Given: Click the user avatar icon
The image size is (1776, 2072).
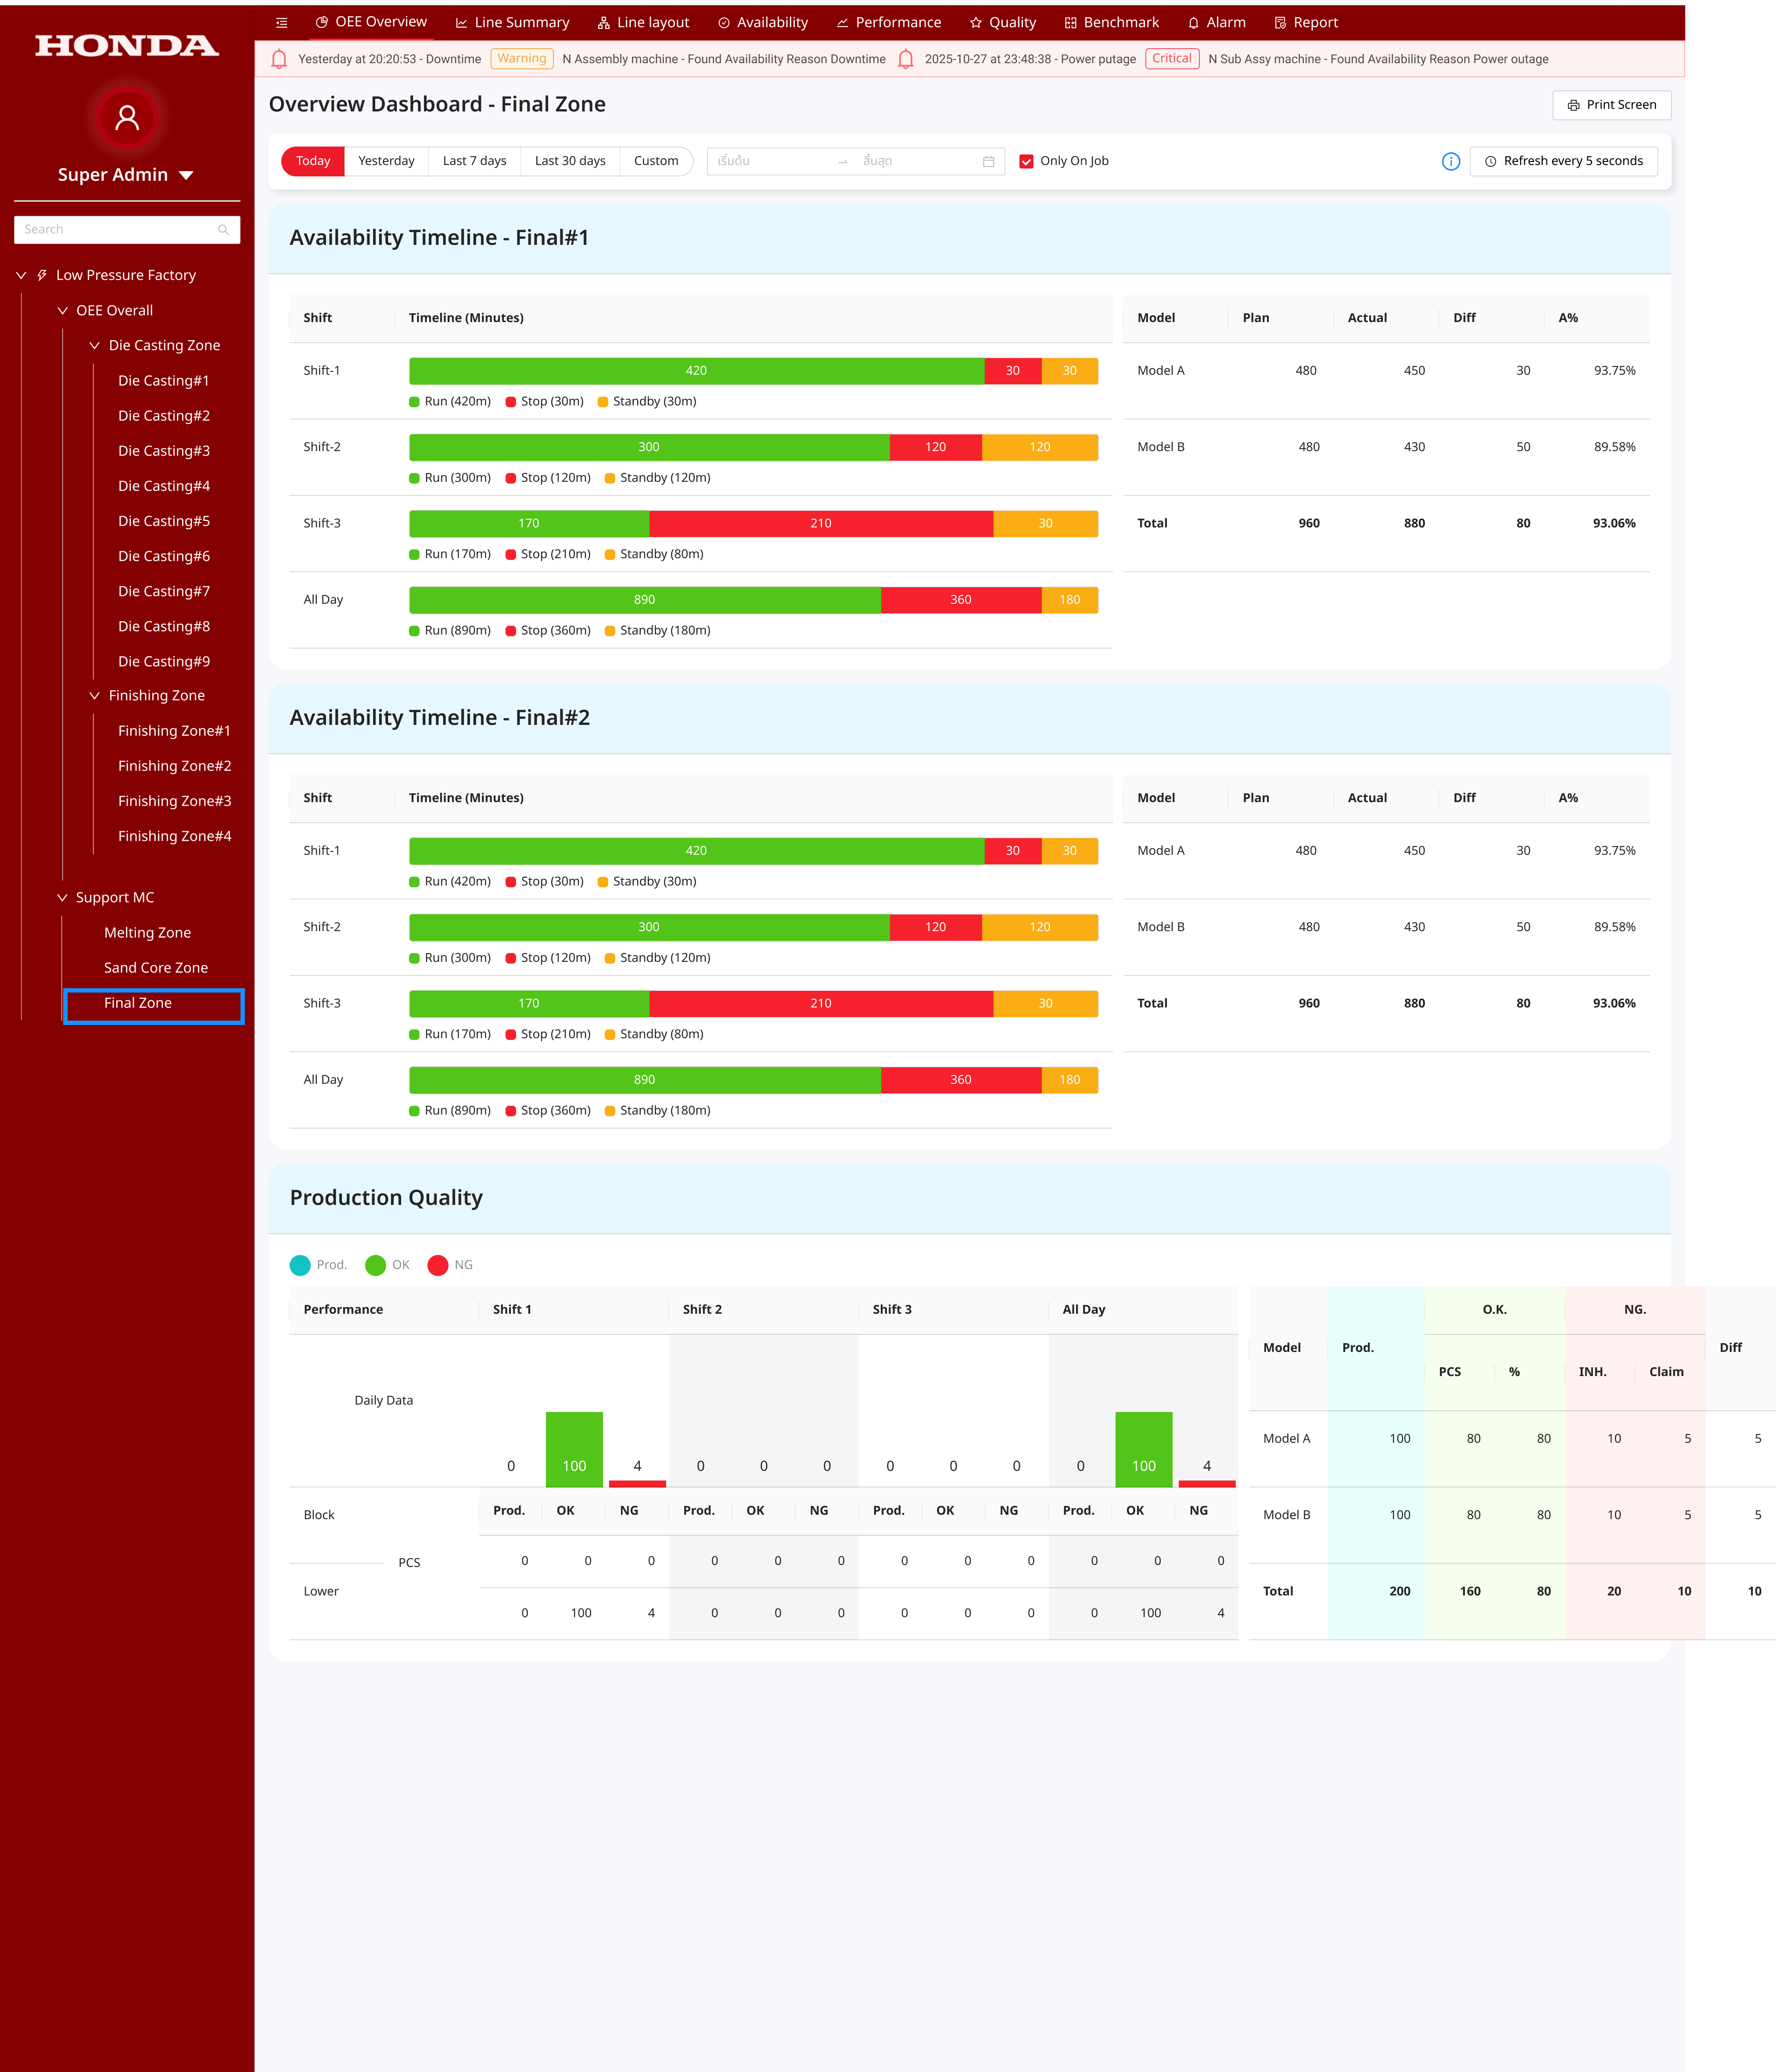Looking at the screenshot, I should click(127, 118).
